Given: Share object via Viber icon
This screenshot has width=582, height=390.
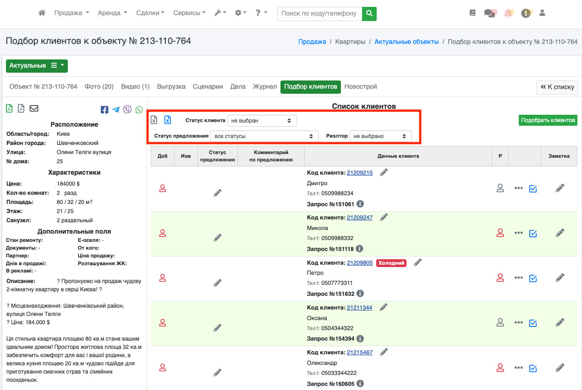Looking at the screenshot, I should pyautogui.click(x=127, y=110).
